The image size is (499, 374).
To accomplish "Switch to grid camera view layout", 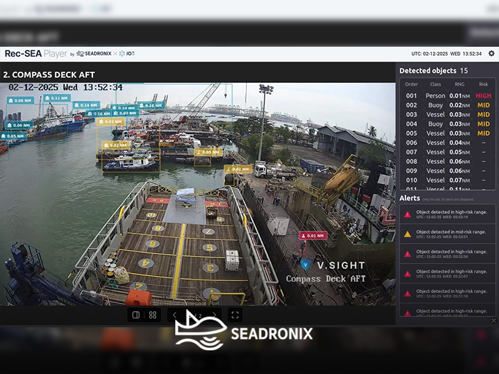I will tap(153, 315).
